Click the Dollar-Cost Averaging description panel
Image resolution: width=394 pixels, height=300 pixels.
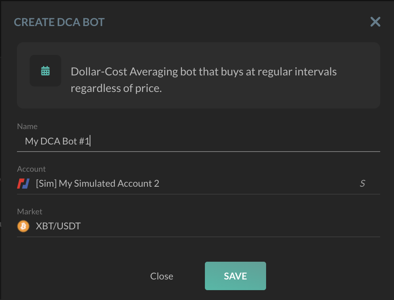(x=197, y=75)
